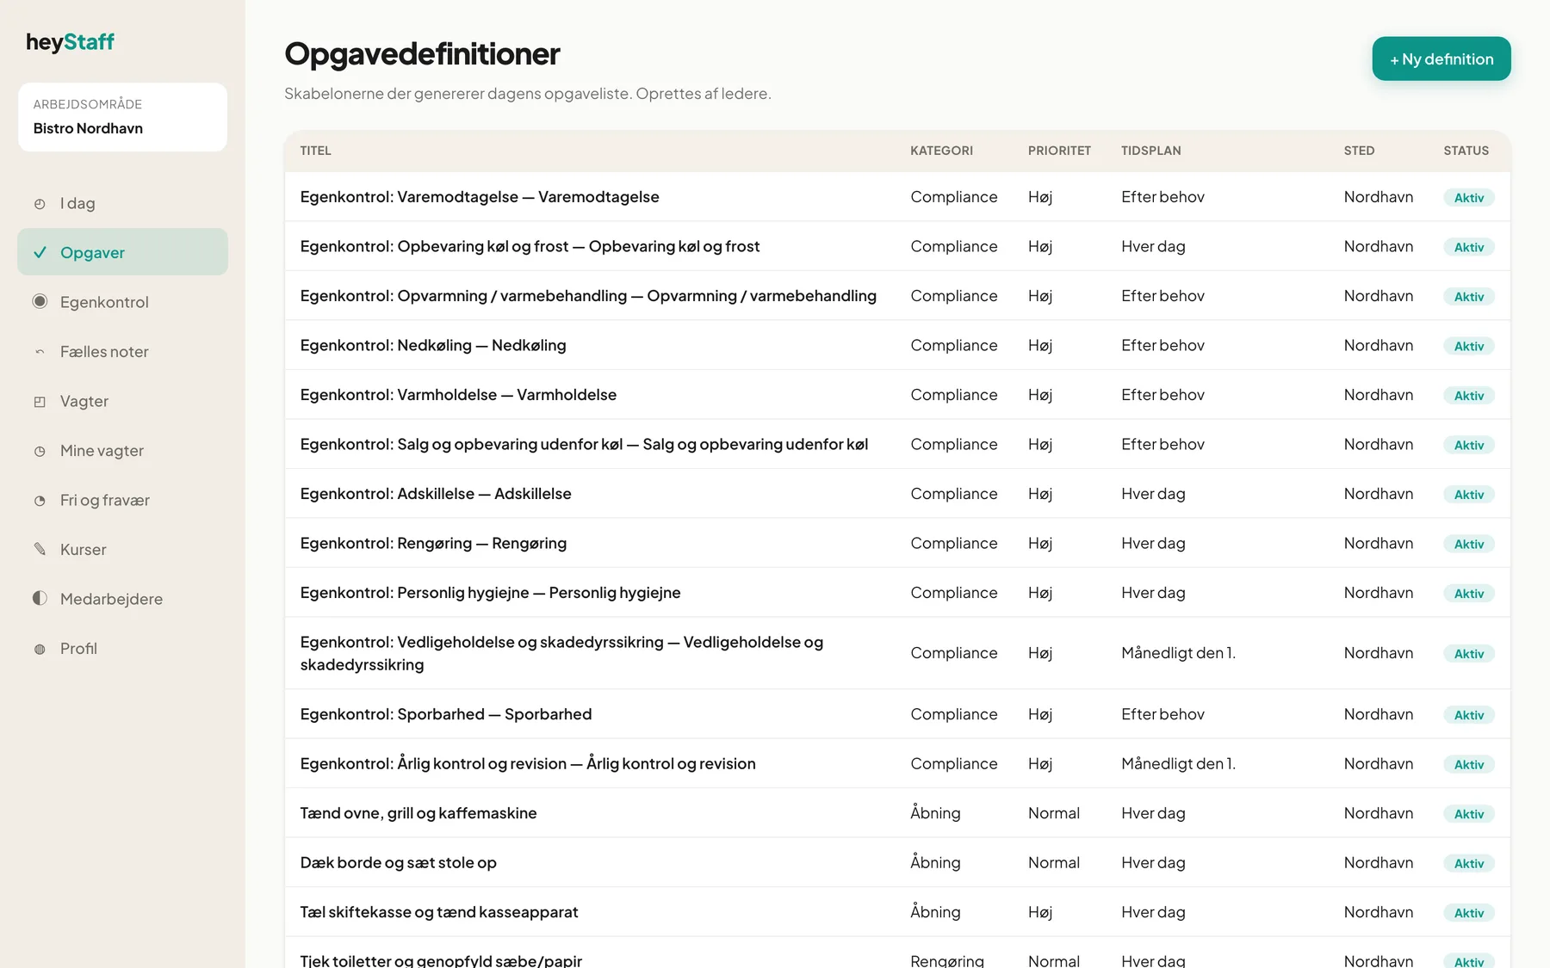Click the Mine vagter clock icon

pos(40,451)
